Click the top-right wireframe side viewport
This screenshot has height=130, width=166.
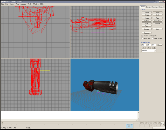(x=105, y=32)
